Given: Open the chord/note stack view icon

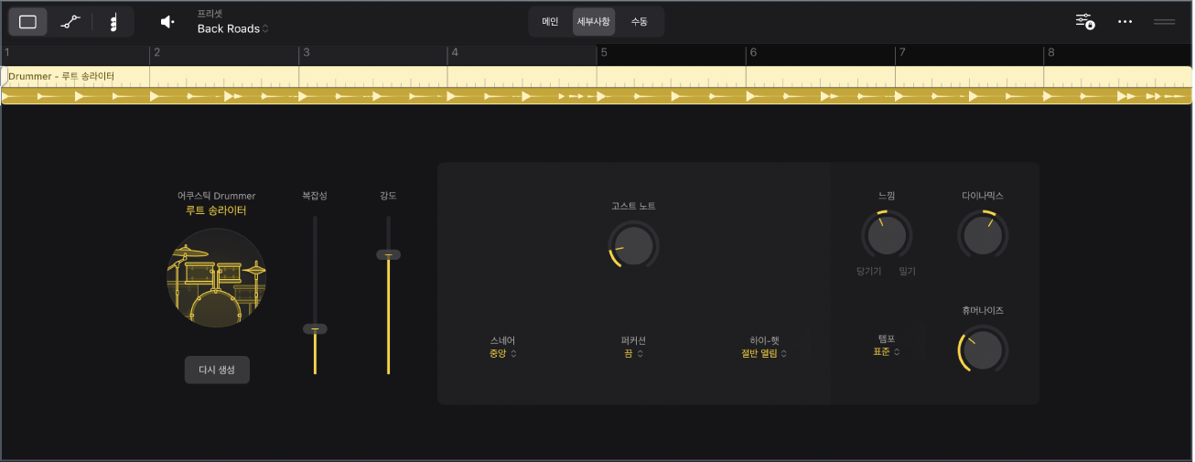Looking at the screenshot, I should [x=113, y=22].
